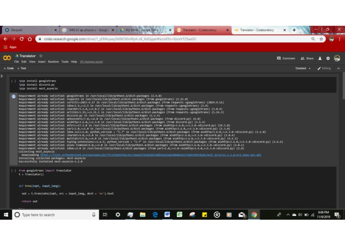This screenshot has width=345, height=245.
Task: Open Task View on the taskbar
Action: point(105,215)
